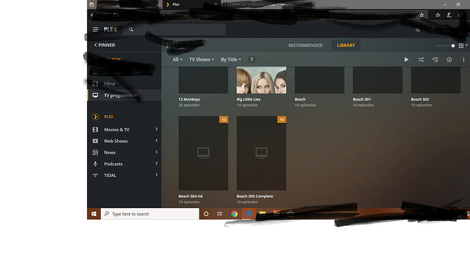Toggle pin for News
Screen dimensions: 470x272
click(157, 152)
